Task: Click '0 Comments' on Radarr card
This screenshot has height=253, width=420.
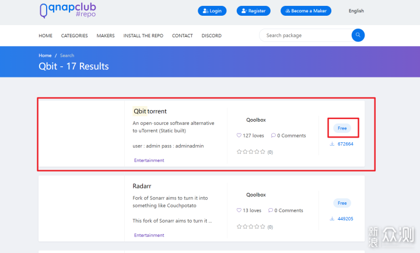Action: [289, 210]
